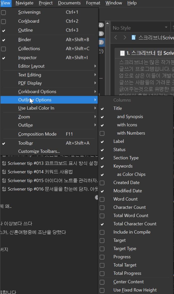The height and width of the screenshot is (294, 174).
Task: Enable the Progress column
Action: 102,257
